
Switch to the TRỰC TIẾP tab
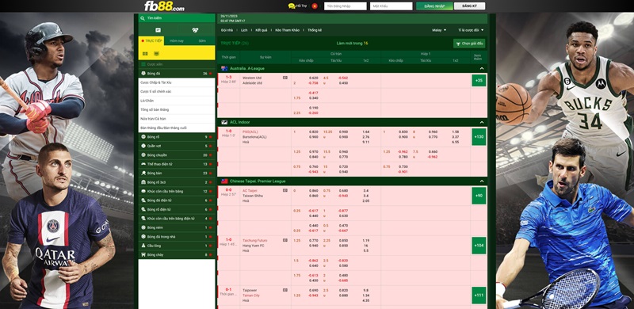(151, 41)
